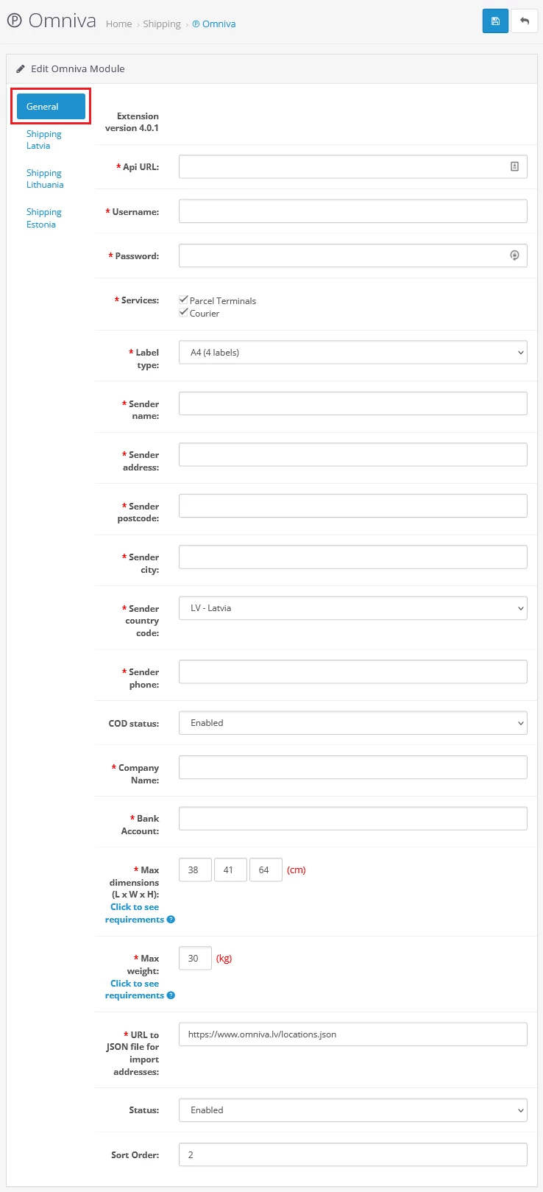Click the back arrow icon button
The width and height of the screenshot is (543, 1192).
(525, 21)
